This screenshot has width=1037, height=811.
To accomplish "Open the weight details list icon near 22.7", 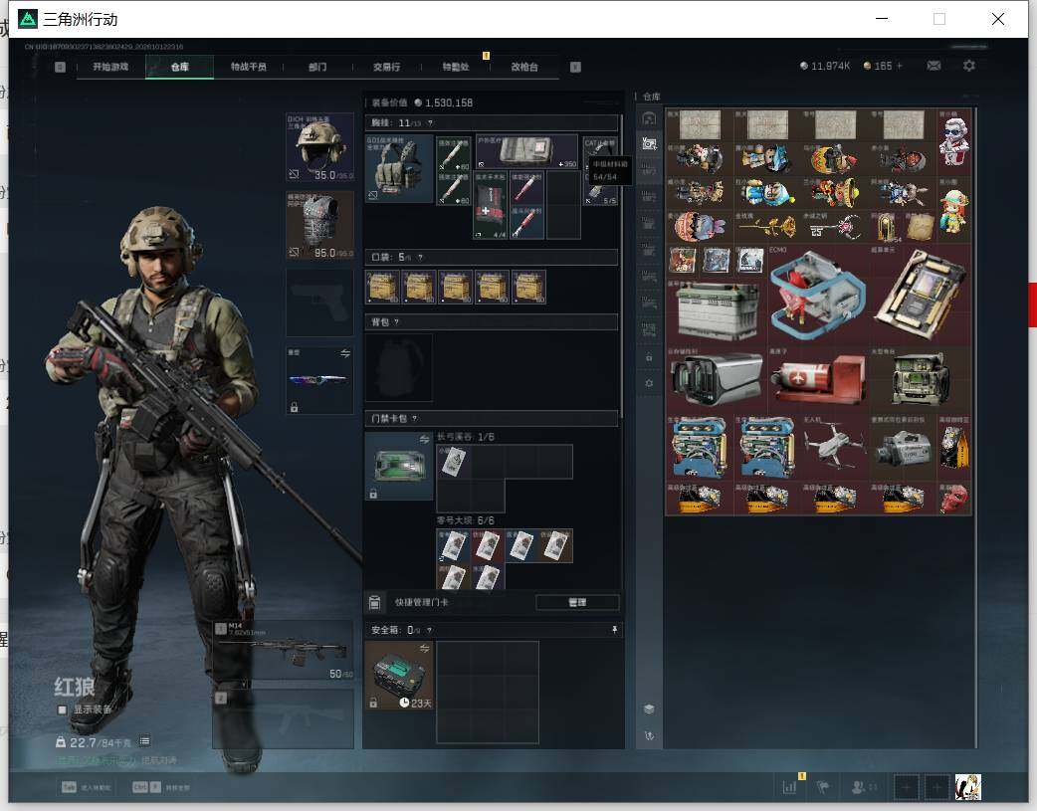I will pyautogui.click(x=145, y=741).
